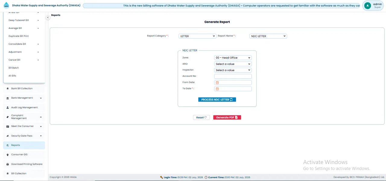Viewport: 386px width, 181px height.
Task: Open the Bank Bill Collection sidebar icon
Action: [8, 89]
